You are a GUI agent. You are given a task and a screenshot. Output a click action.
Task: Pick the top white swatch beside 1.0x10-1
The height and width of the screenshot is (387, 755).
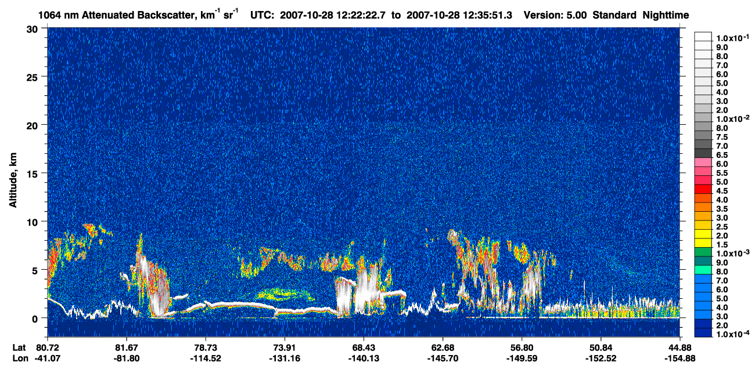point(703,36)
